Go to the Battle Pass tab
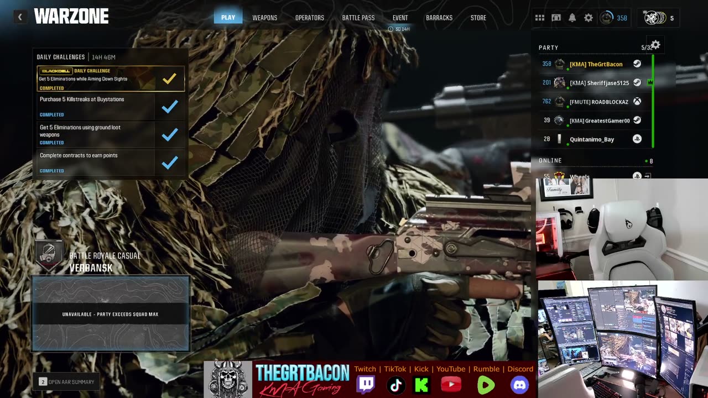 click(x=358, y=18)
